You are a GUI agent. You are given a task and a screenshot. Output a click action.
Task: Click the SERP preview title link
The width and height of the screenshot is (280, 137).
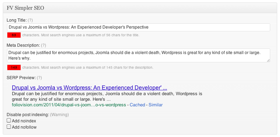click(x=89, y=87)
